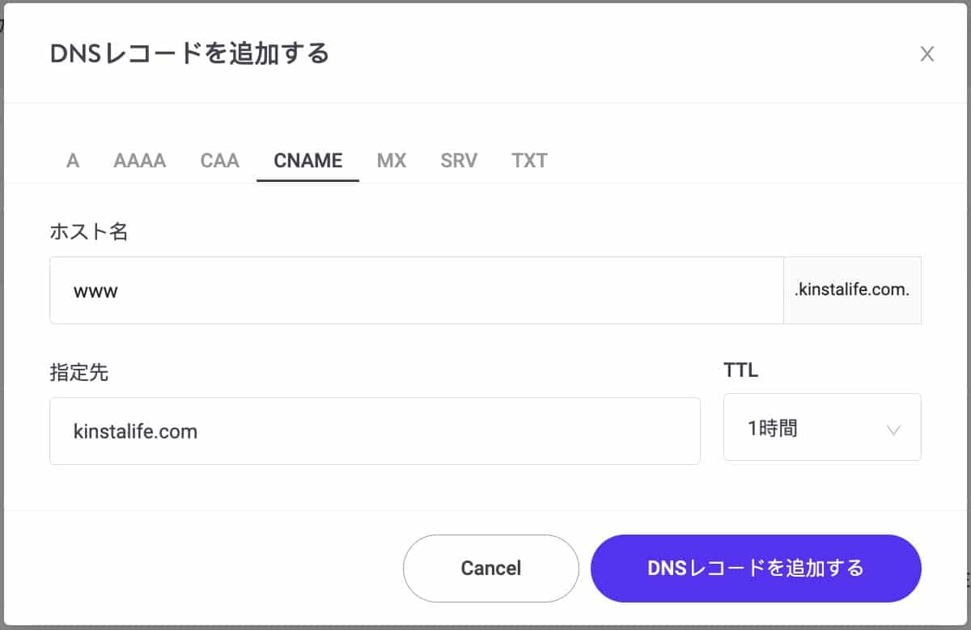Switch to the AAAA record tab
971x630 pixels.
click(140, 160)
